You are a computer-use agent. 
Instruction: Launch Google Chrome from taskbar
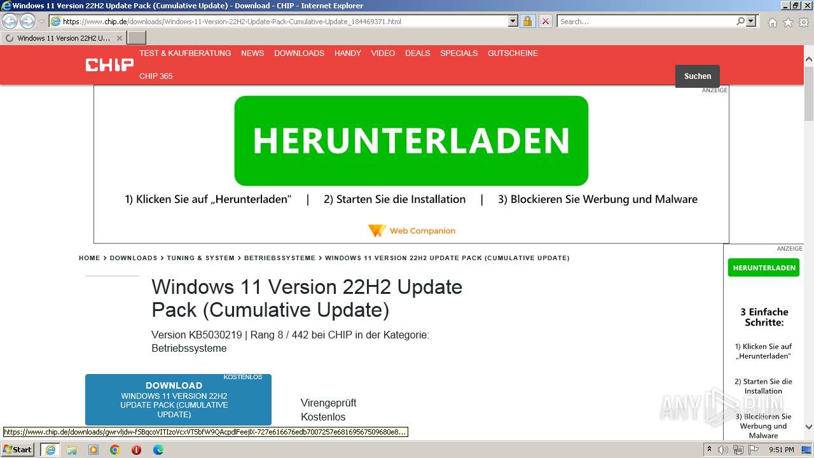click(115, 450)
